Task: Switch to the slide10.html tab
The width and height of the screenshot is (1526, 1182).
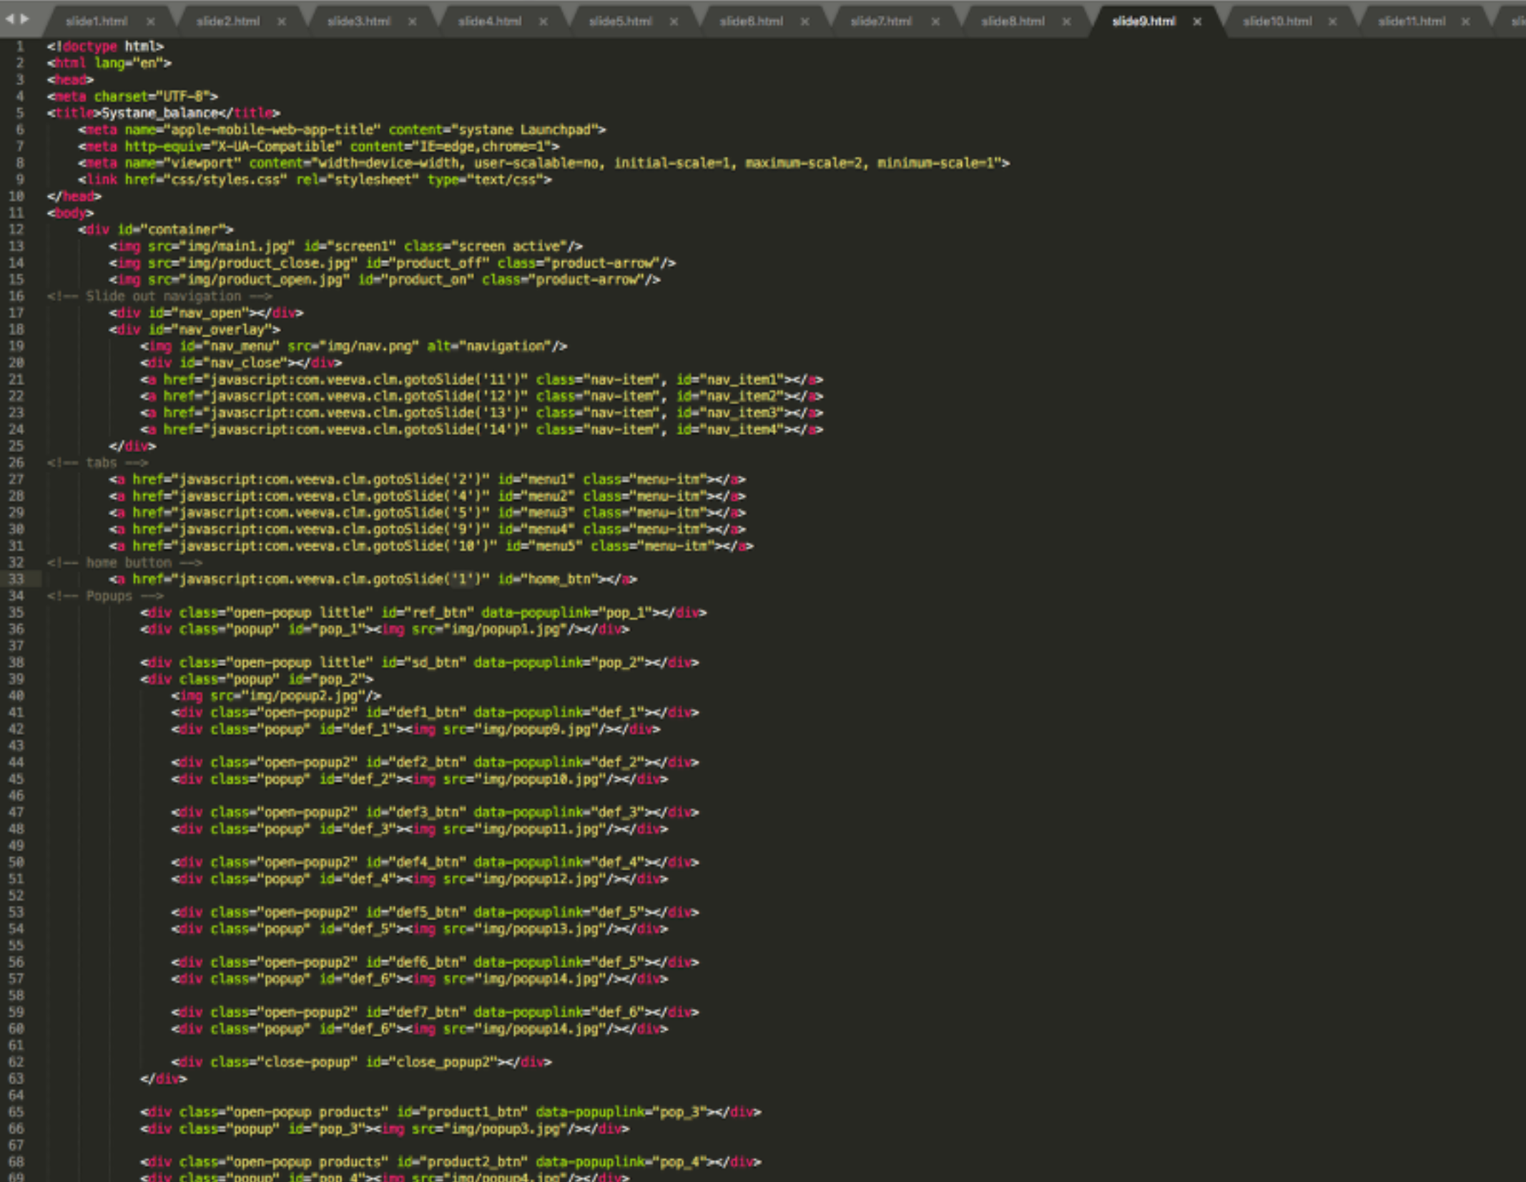Action: click(x=1278, y=21)
